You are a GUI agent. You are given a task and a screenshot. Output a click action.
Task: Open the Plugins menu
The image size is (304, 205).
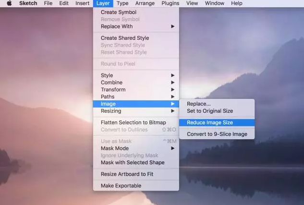coord(170,3)
